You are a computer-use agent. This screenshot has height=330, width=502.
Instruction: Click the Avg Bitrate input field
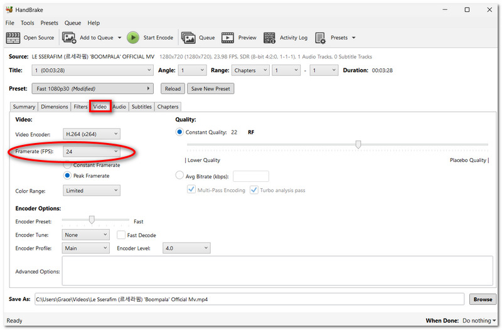point(251,176)
